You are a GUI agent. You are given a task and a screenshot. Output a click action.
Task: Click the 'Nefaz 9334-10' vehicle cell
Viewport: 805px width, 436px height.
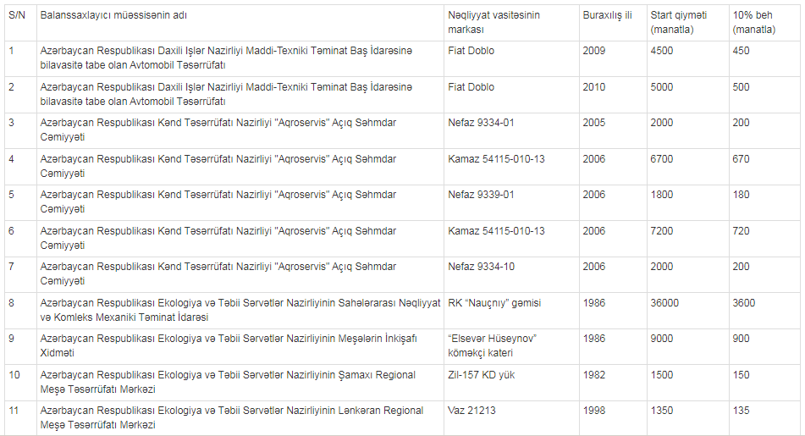[511, 274]
